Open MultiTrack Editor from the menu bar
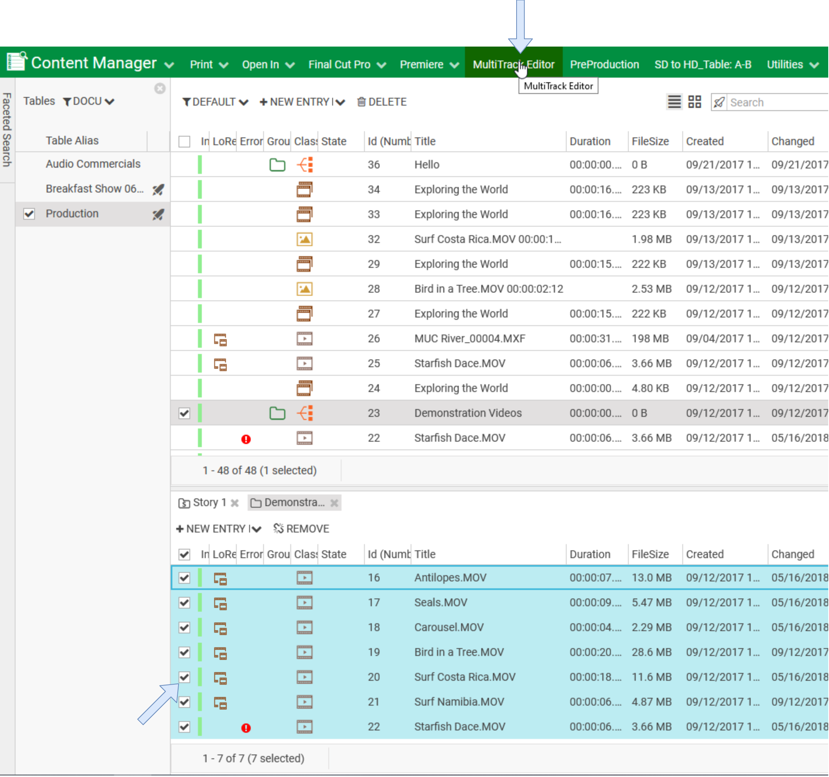 (x=513, y=65)
